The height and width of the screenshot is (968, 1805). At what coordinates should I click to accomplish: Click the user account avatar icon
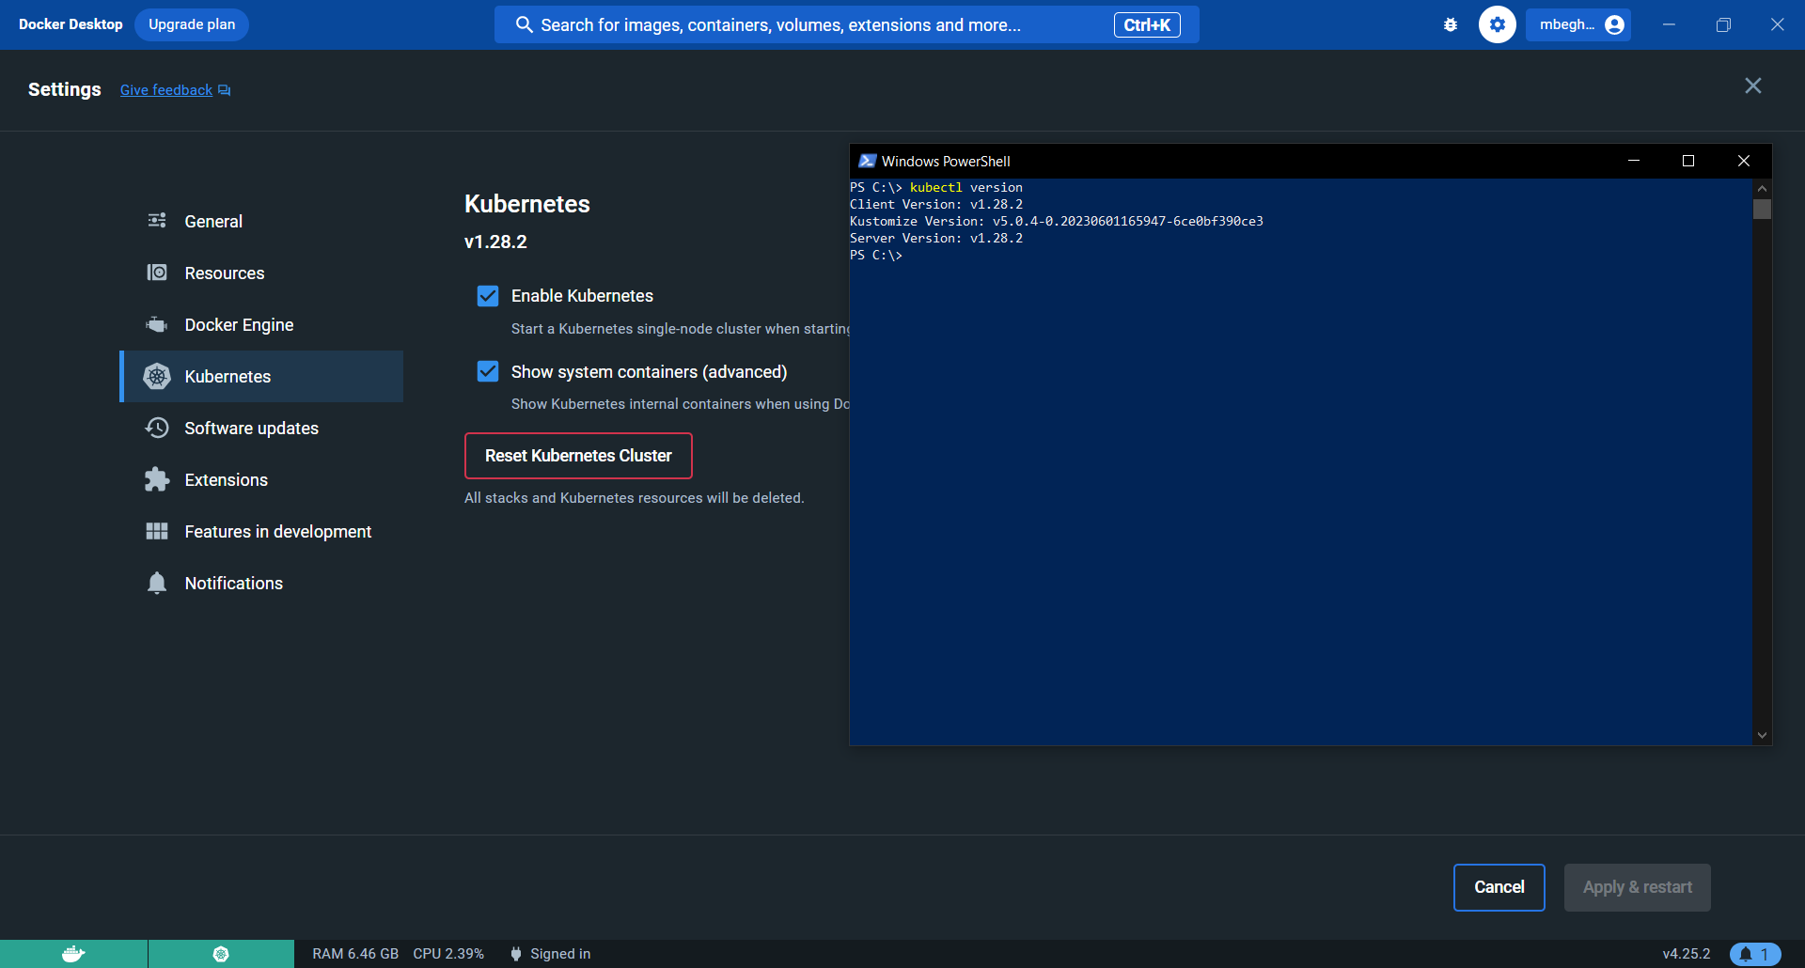[x=1614, y=25]
